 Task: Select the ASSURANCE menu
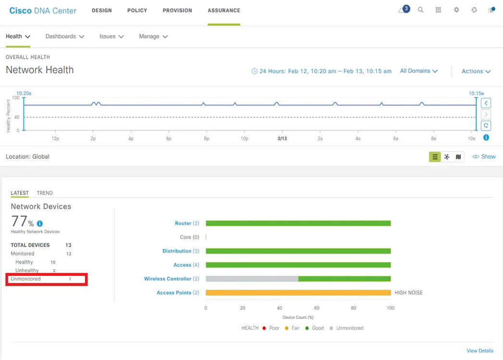click(224, 11)
